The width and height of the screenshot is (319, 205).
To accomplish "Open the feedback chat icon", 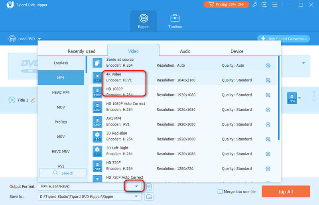I will click(x=264, y=5).
